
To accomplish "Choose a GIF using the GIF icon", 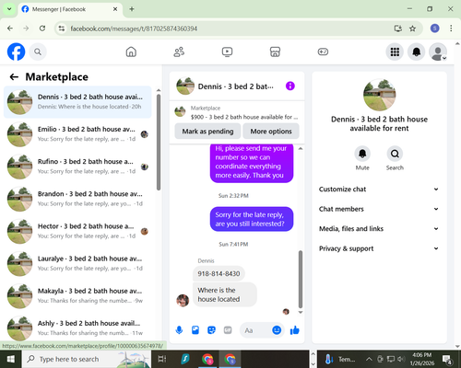I will coord(228,330).
